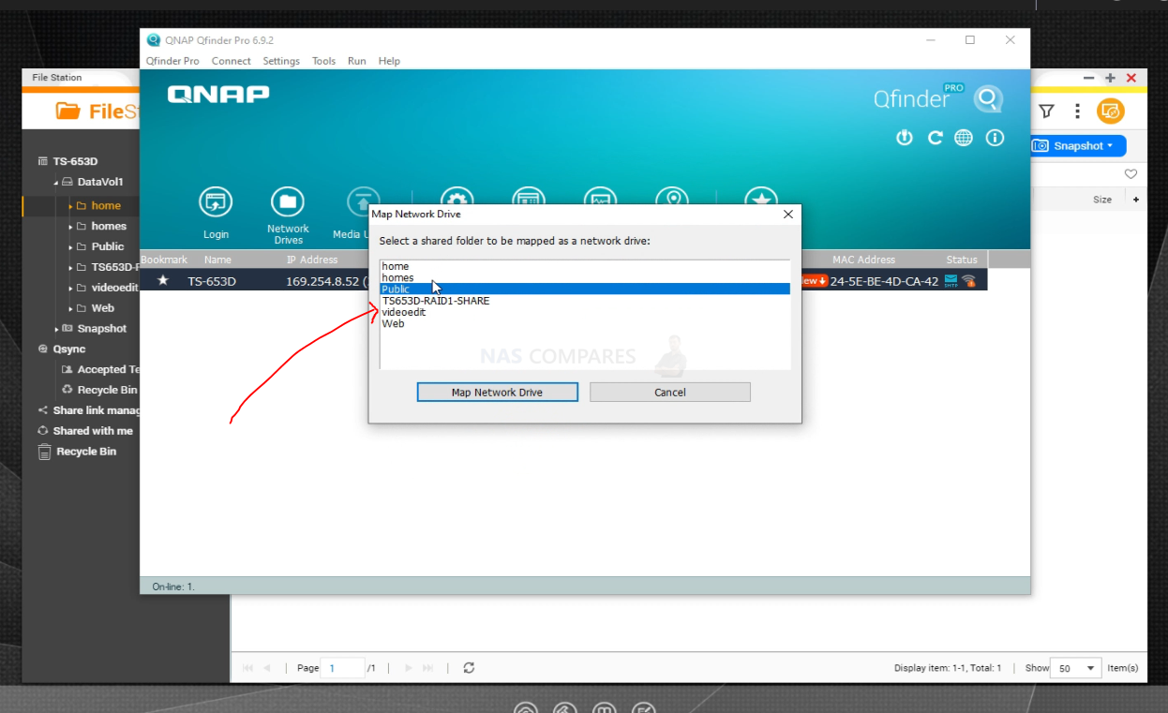Screen dimensions: 1168x713
Task: Add a column with the plus icon
Action: click(1136, 200)
